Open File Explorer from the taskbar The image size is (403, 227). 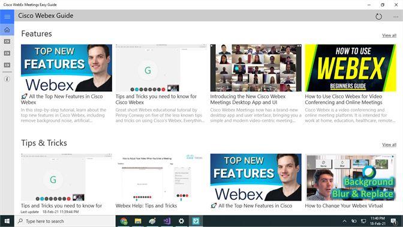tap(138, 221)
